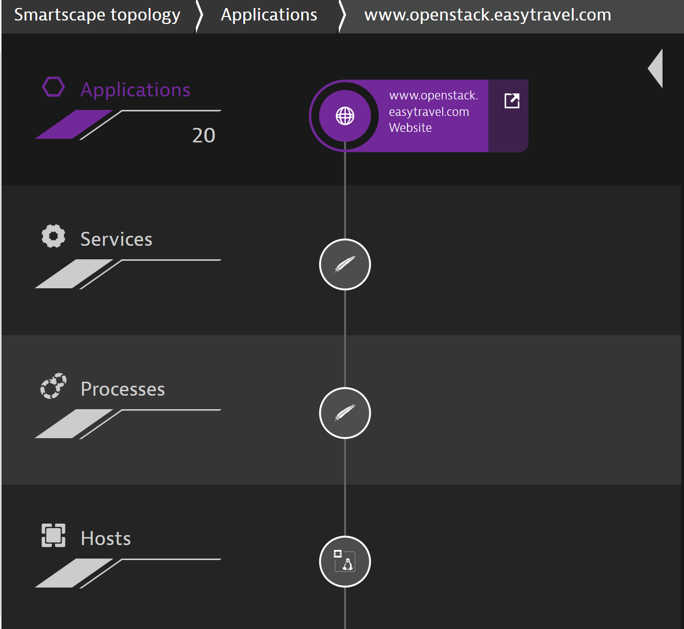The image size is (684, 629).
Task: Select www.openstack.easytravel.com breadcrumb item
Action: point(488,15)
